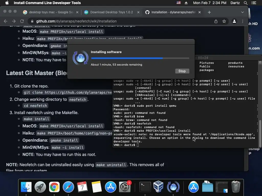Click the 'Latest Git Master' heading

coord(37,73)
